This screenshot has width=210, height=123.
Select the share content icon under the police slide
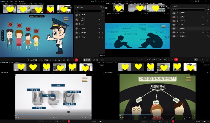(58, 60)
